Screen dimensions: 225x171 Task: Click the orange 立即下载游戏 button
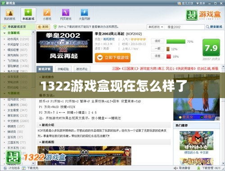pyautogui.click(x=112, y=58)
